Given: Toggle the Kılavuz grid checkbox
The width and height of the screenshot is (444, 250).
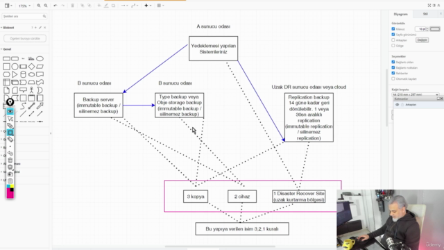Looking at the screenshot, I should pyautogui.click(x=393, y=29).
